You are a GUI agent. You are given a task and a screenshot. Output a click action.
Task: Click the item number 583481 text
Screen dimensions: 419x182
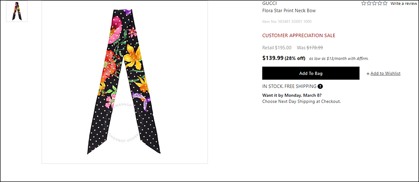(287, 22)
